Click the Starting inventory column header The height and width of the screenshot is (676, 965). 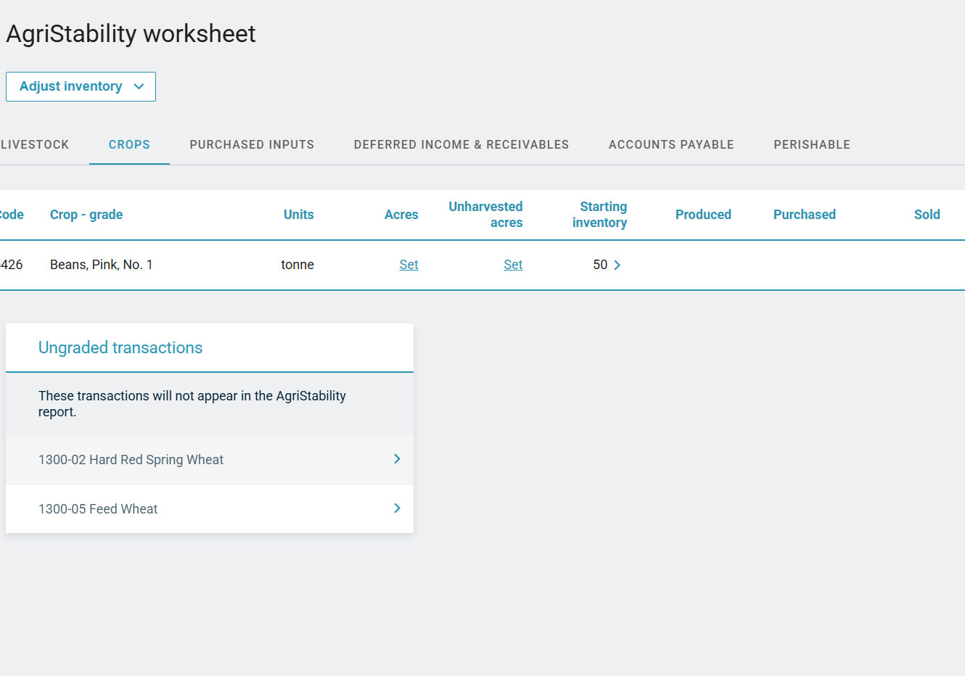599,215
